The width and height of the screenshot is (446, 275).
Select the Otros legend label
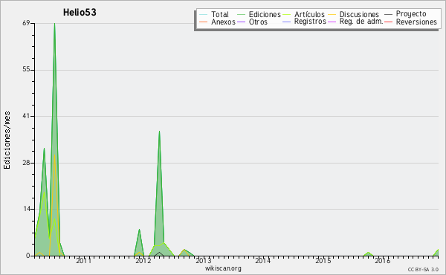point(258,22)
